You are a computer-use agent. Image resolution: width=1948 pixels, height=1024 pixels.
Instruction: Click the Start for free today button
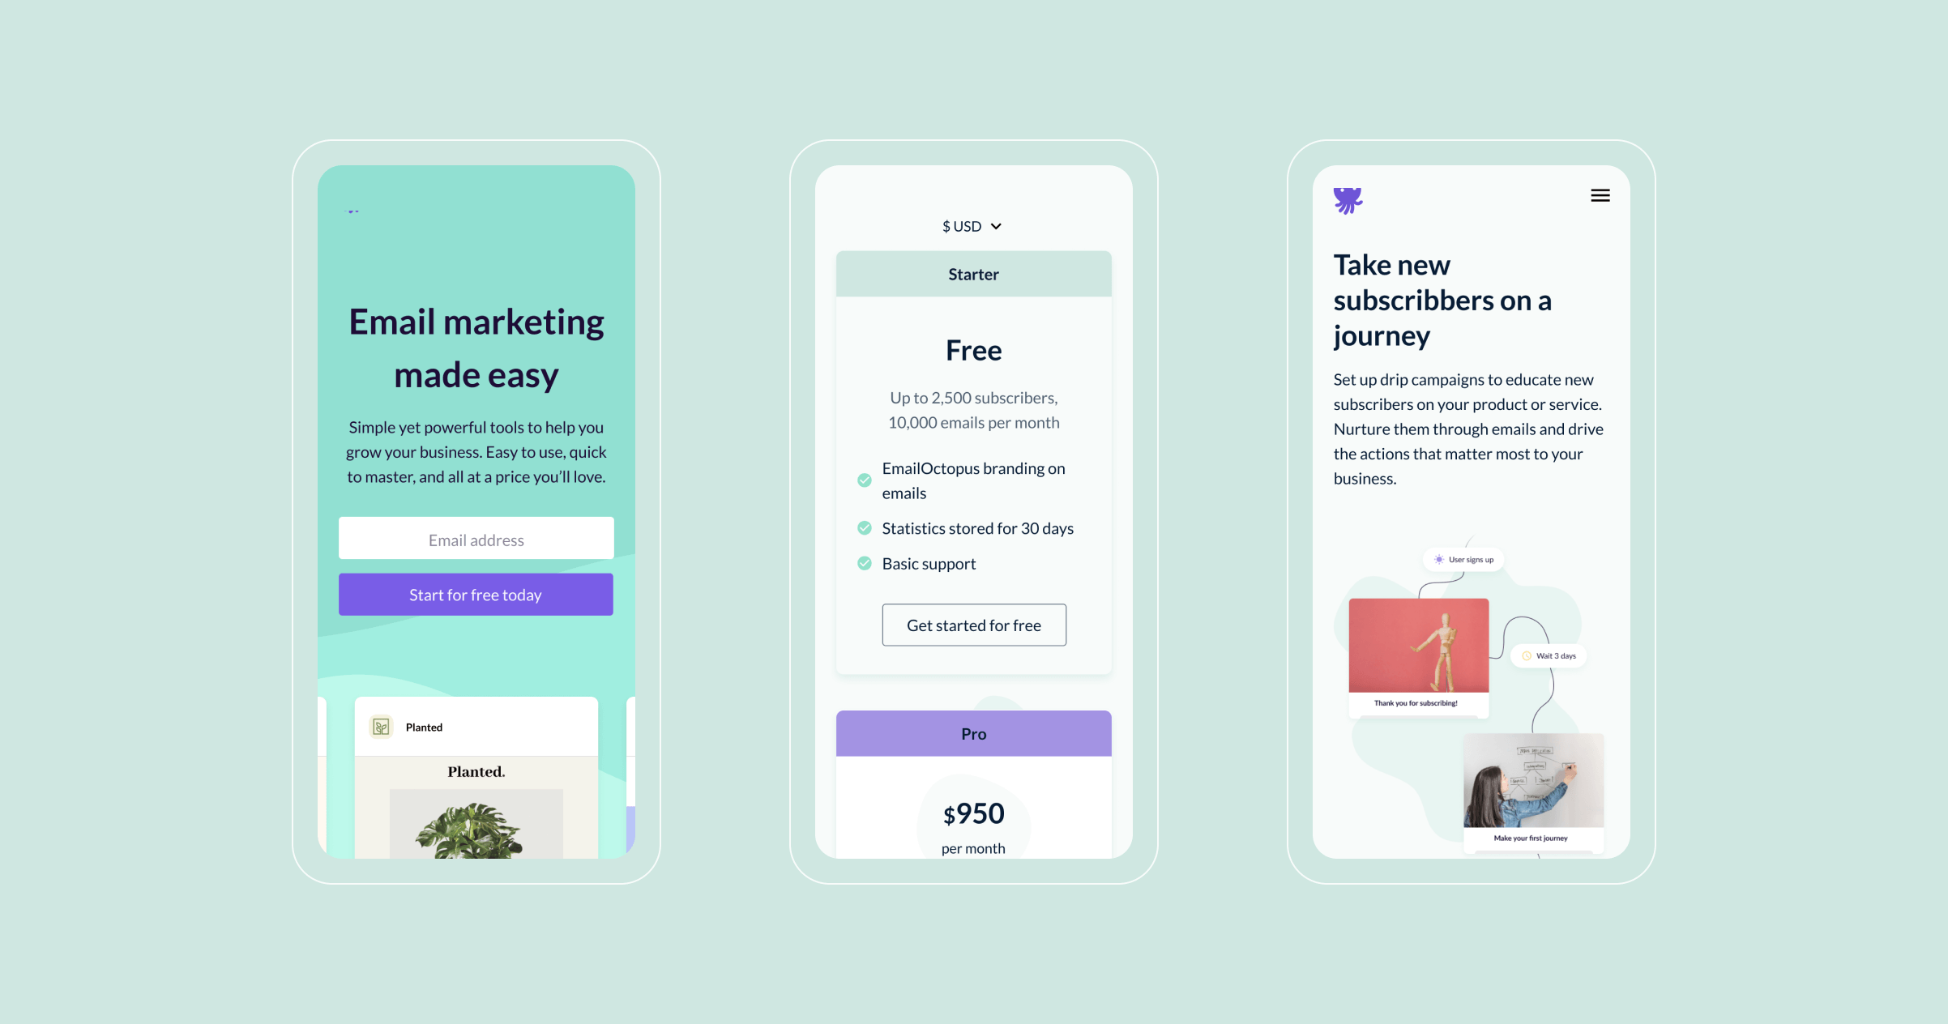coord(476,594)
